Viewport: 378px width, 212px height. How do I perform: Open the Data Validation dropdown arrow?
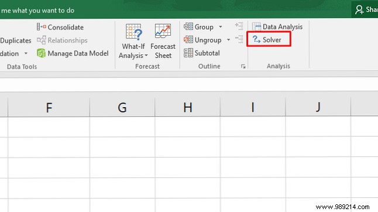tap(26, 53)
